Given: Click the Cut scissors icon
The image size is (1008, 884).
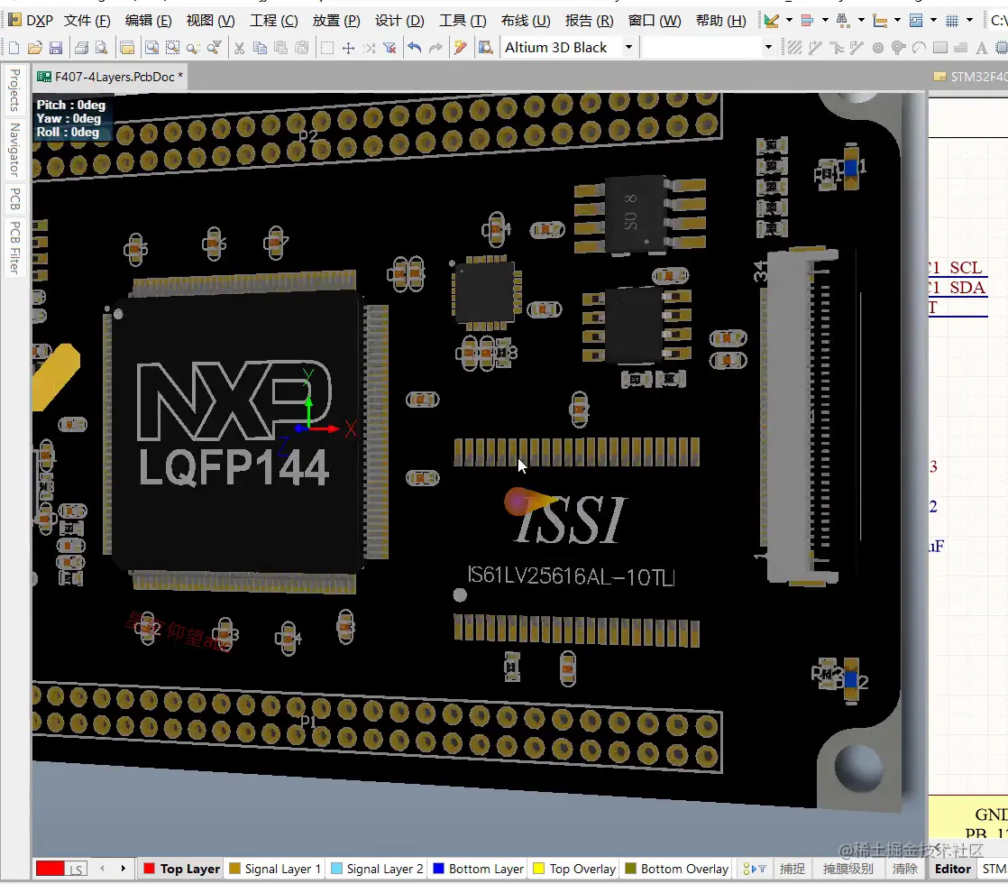Looking at the screenshot, I should point(239,48).
